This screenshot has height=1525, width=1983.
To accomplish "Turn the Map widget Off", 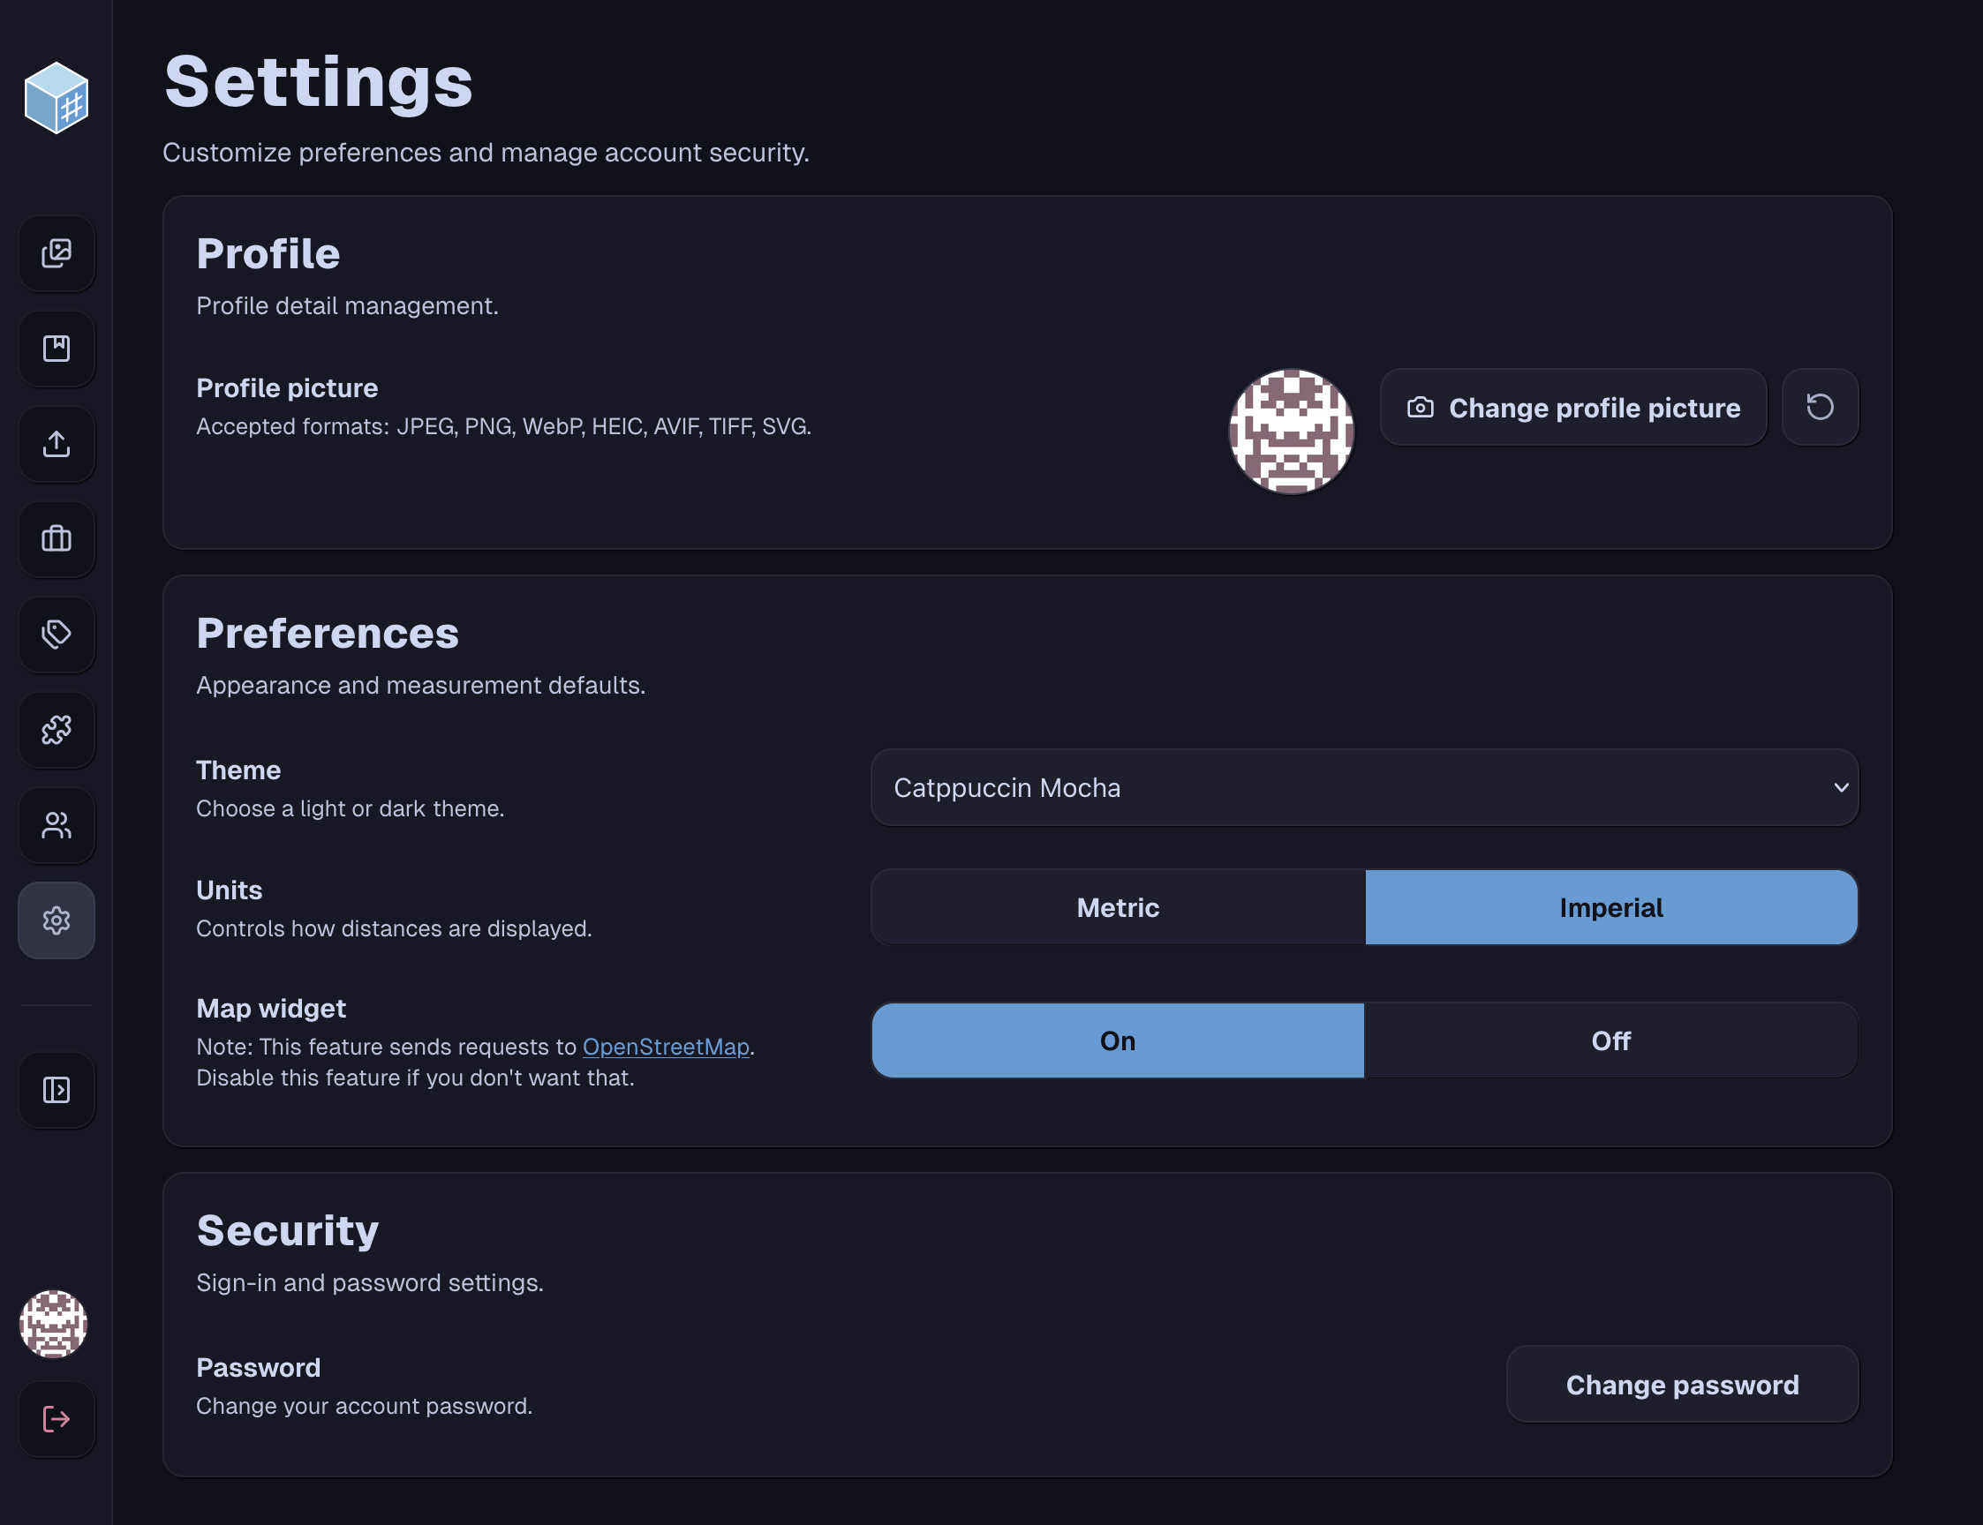I will [1610, 1040].
